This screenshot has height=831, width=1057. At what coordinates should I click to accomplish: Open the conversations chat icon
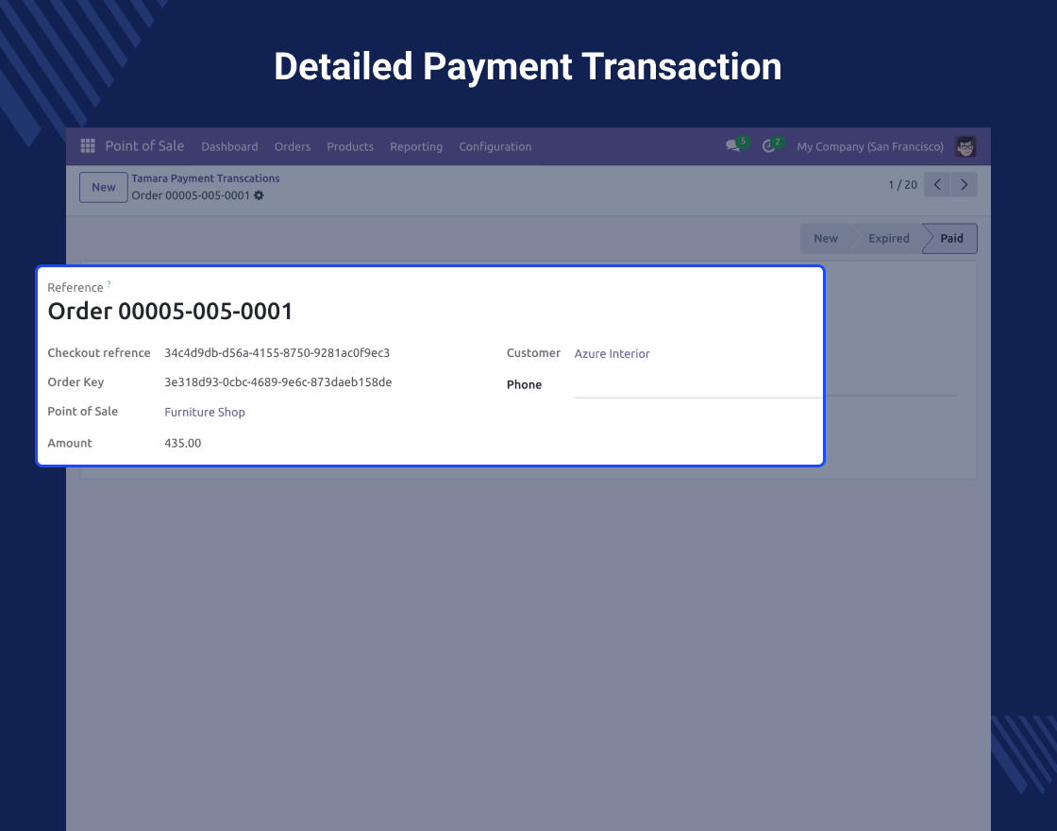point(732,146)
